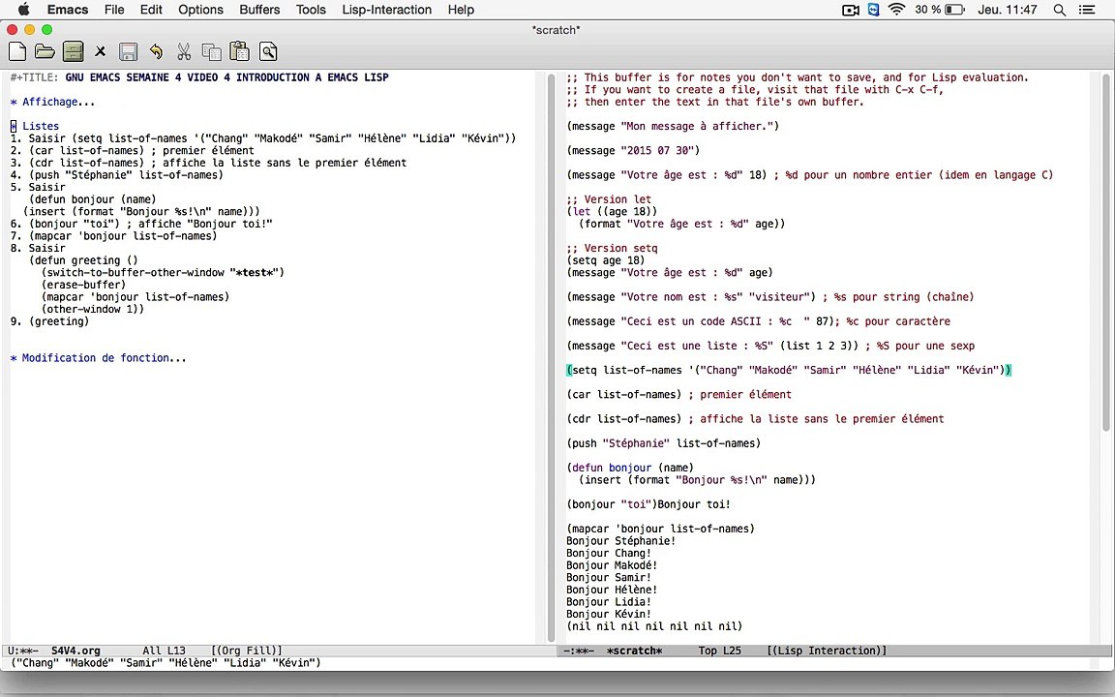Click the Open File folder icon

45,51
